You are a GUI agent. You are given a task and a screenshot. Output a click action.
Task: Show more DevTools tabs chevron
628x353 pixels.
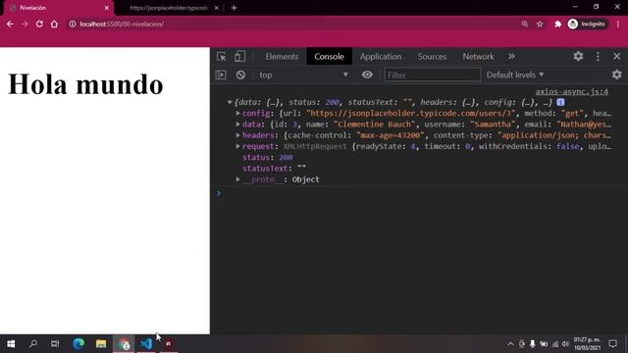[511, 57]
